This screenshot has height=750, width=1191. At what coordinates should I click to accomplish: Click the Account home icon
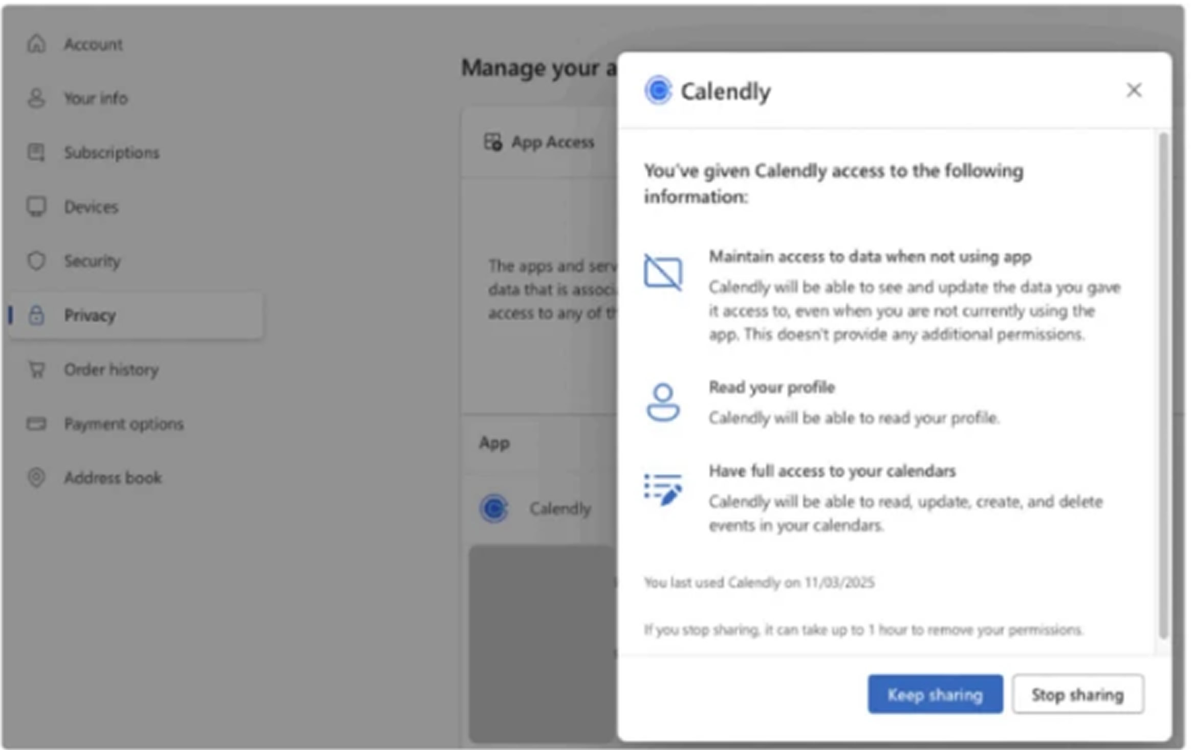(36, 44)
